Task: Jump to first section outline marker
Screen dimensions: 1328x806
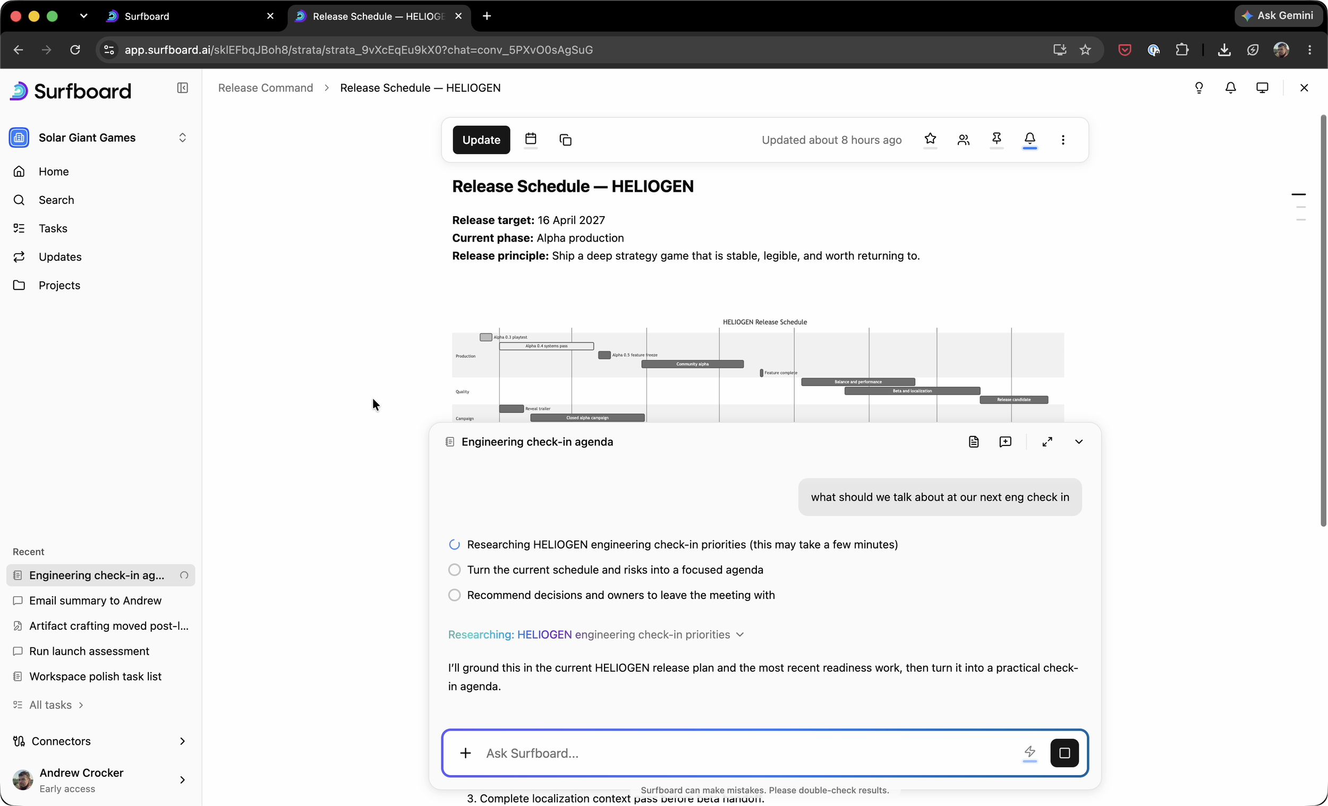Action: (1298, 194)
